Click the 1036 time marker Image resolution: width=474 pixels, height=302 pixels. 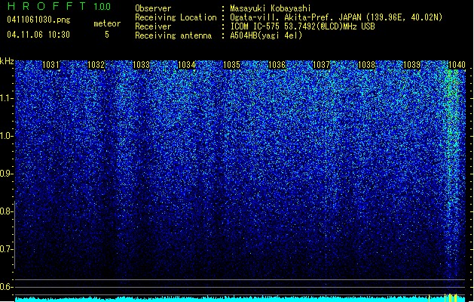277,65
